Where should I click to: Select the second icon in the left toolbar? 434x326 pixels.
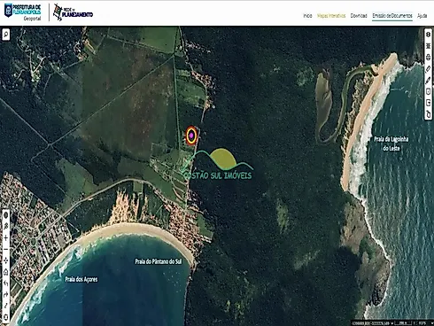[5, 227]
